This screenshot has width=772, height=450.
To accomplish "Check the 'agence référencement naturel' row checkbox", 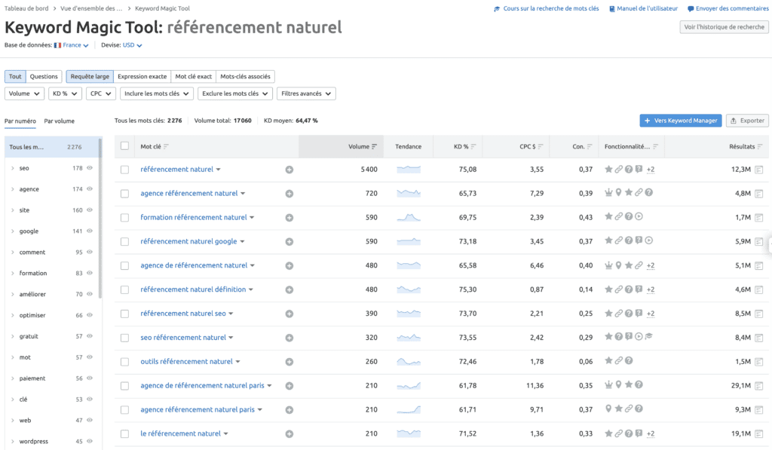I will click(124, 194).
